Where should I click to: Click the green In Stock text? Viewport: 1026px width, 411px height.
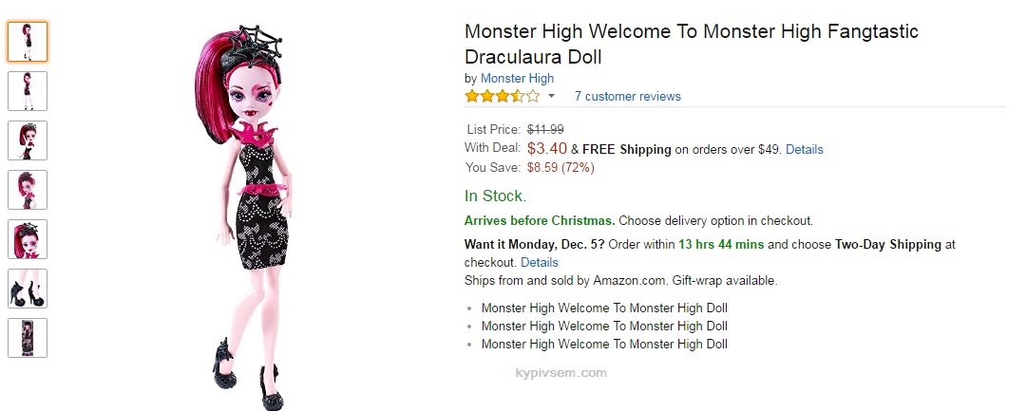494,196
